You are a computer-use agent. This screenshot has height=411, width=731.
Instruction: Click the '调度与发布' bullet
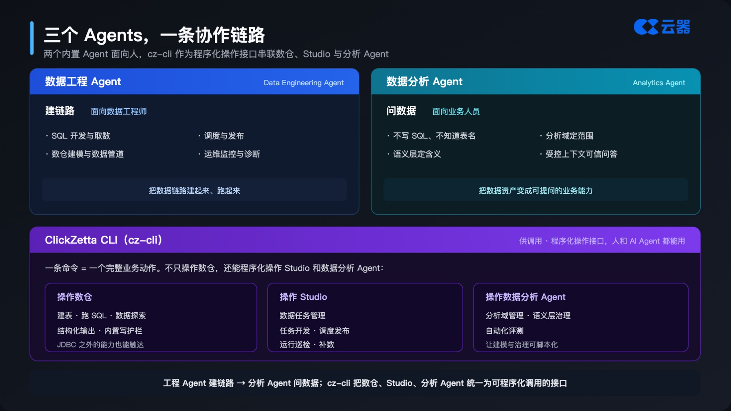(221, 136)
